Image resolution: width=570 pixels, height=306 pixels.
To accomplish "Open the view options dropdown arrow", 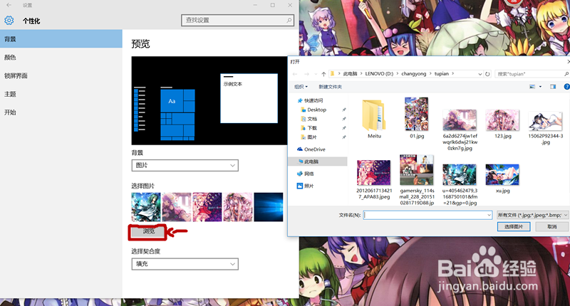I will pos(540,87).
